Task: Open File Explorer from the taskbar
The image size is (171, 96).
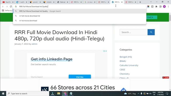Action: coord(59,94)
